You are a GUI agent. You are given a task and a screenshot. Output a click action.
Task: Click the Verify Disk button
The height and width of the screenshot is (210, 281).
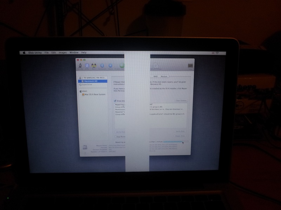coord(180,132)
